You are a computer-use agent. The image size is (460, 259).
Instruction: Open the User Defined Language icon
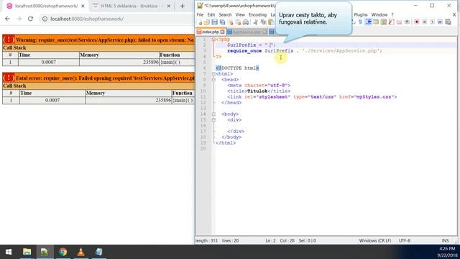coord(376,22)
